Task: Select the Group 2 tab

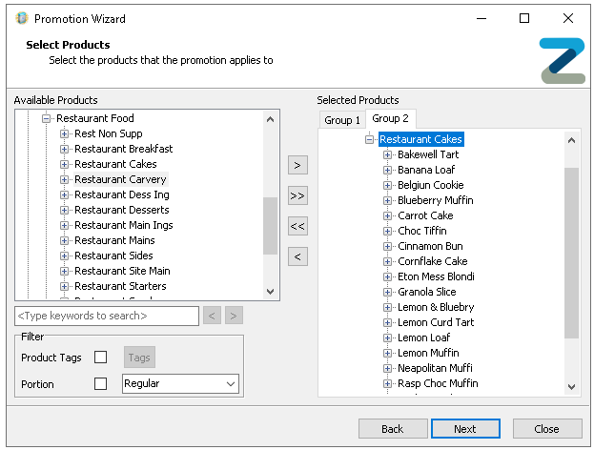Action: coord(390,118)
